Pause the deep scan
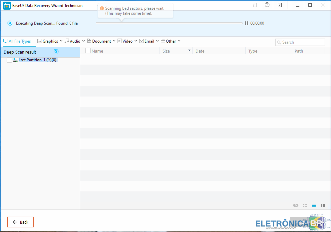This screenshot has width=331, height=232. coord(246,23)
